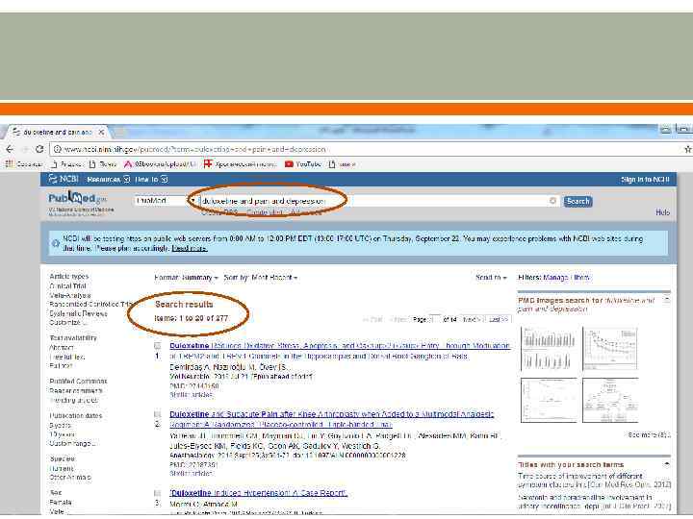Open Similar articles for result 2
Screen dimensions: 693x519
pyautogui.click(x=191, y=473)
